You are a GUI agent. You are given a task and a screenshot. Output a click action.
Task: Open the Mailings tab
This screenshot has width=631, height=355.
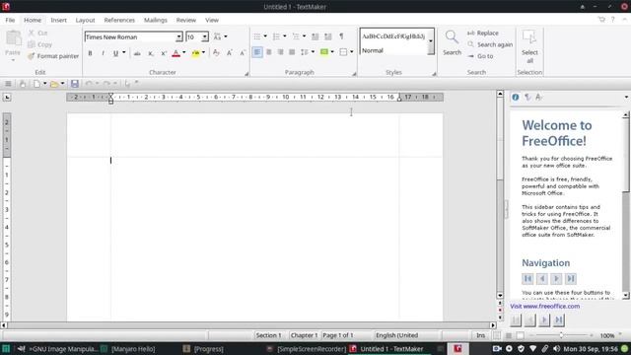point(156,20)
